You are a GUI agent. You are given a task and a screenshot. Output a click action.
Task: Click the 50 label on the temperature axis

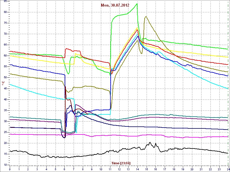[5, 77]
